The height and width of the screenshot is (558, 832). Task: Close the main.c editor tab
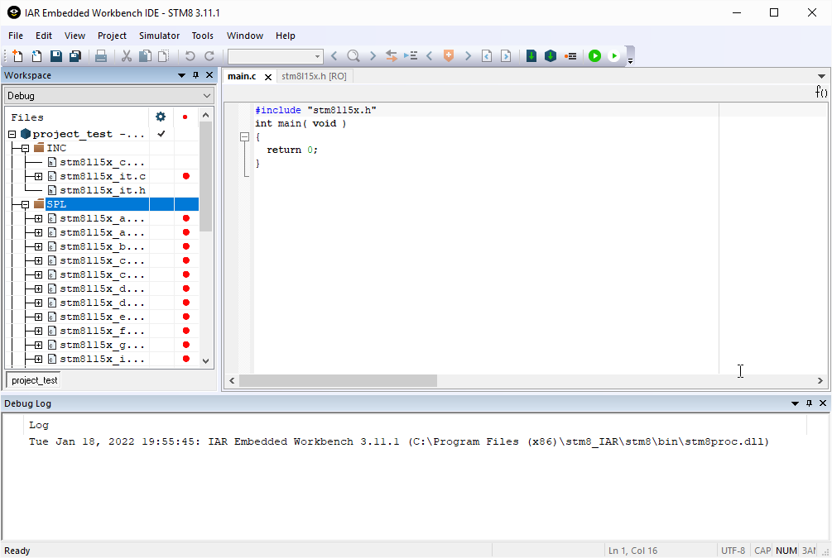[x=268, y=78]
